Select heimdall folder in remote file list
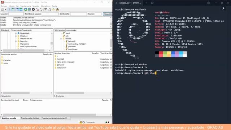 (60, 59)
